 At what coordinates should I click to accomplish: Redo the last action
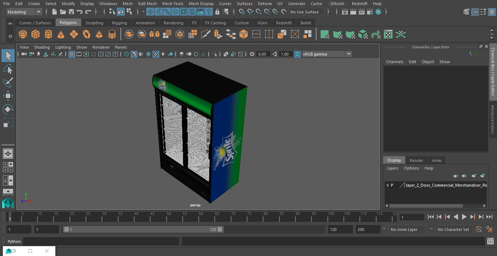[88, 12]
